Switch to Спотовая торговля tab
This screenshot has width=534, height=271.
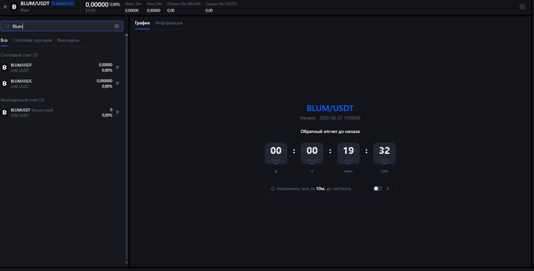(33, 40)
